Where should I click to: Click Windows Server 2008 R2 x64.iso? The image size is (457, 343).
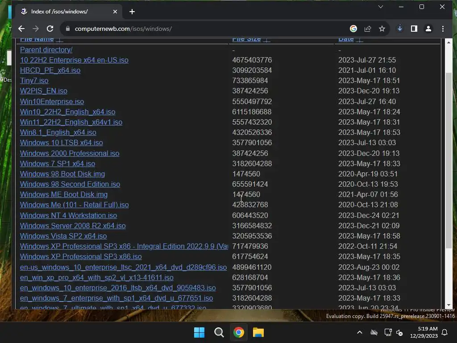pos(73,226)
